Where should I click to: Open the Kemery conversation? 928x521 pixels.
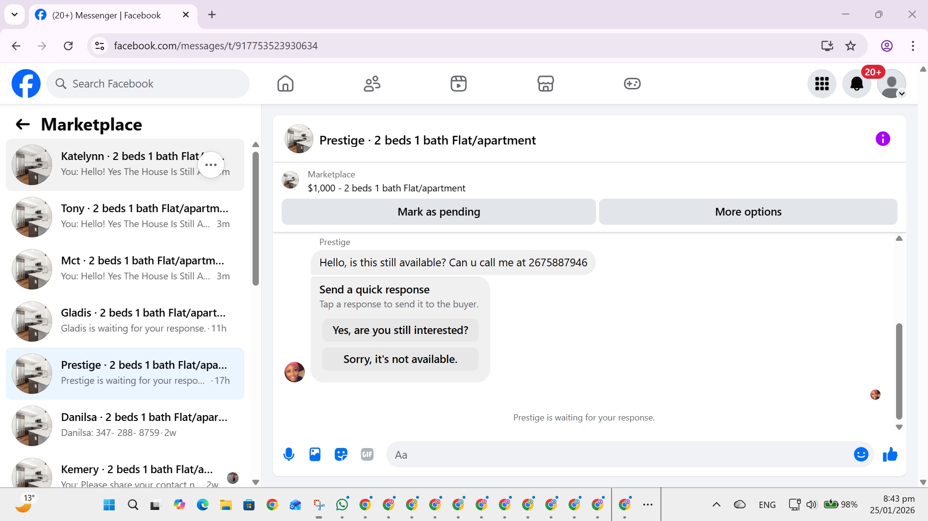[125, 471]
